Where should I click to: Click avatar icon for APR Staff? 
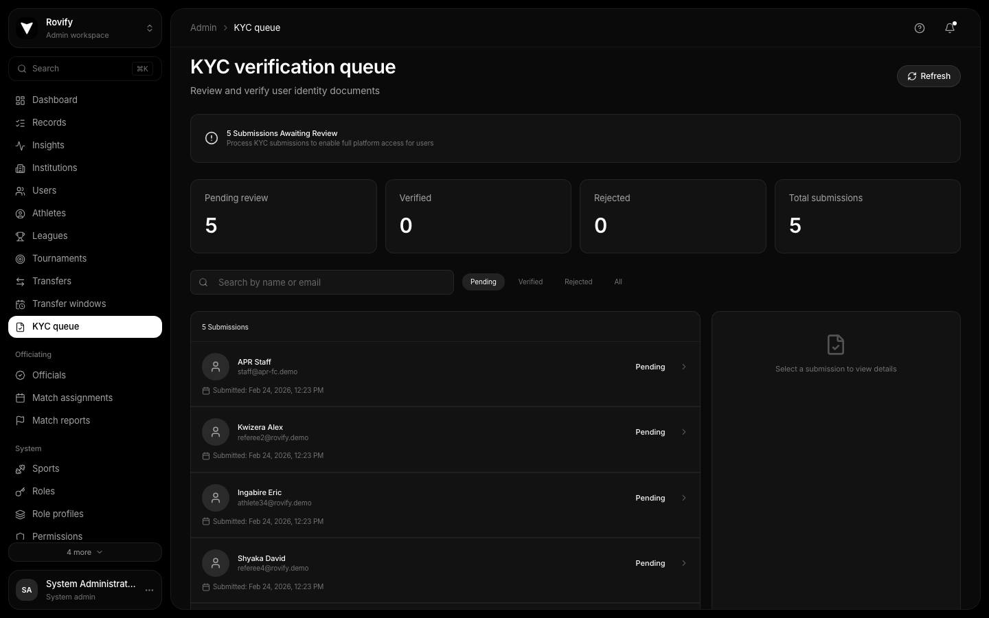(216, 367)
